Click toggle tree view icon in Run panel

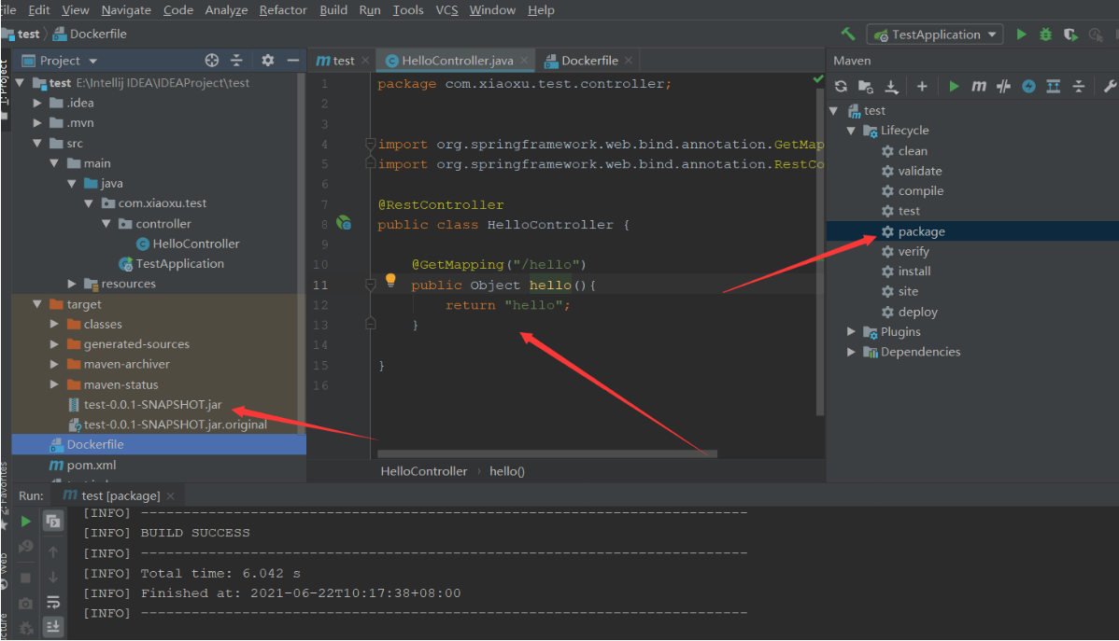point(53,522)
